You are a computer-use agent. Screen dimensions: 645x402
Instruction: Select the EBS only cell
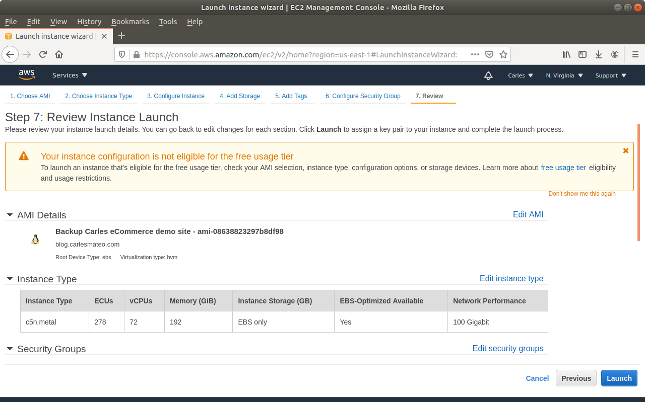[x=283, y=322]
